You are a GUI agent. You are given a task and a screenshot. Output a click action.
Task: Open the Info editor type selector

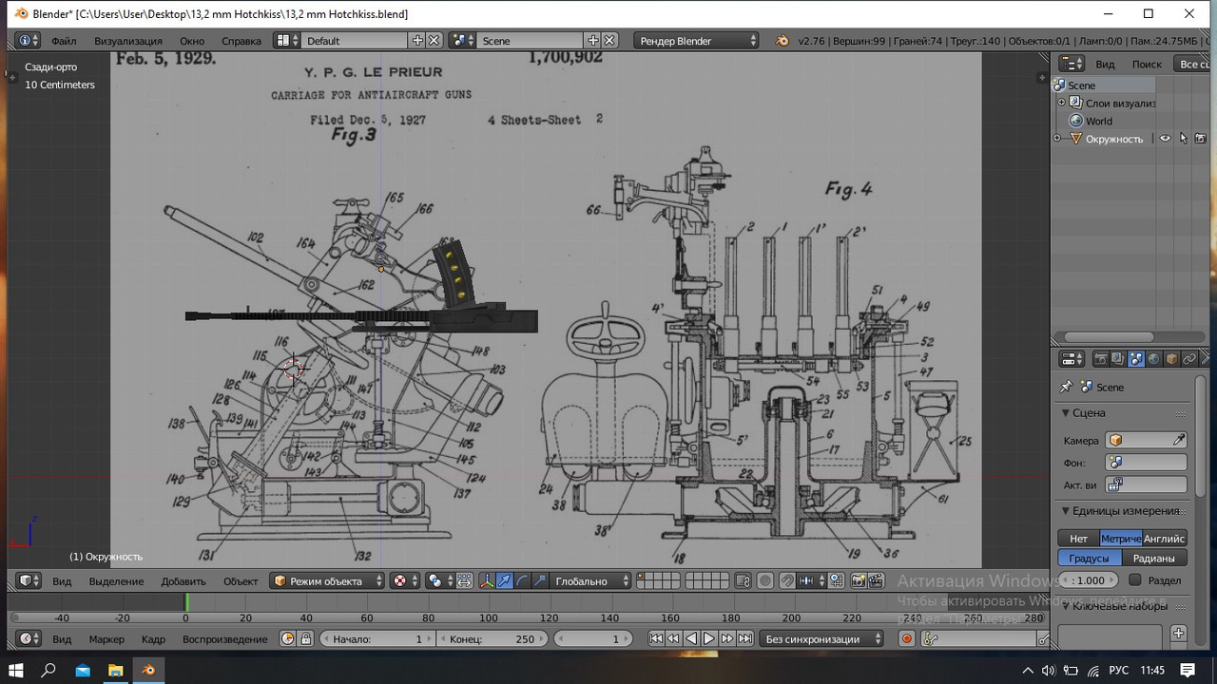tap(29, 41)
